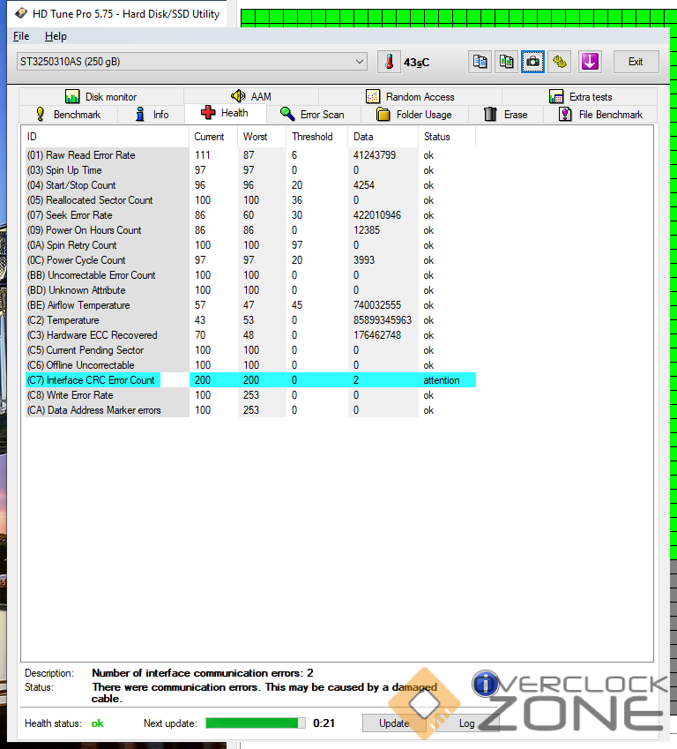The image size is (677, 749).
Task: Switch to the Error Scan tab
Action: pyautogui.click(x=313, y=115)
